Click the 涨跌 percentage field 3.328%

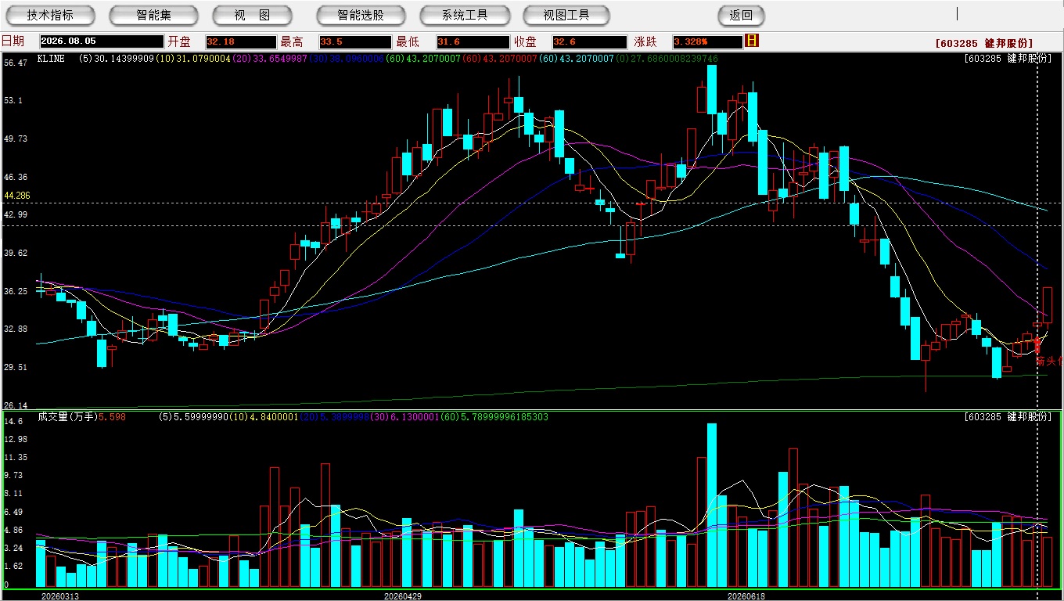pos(707,41)
